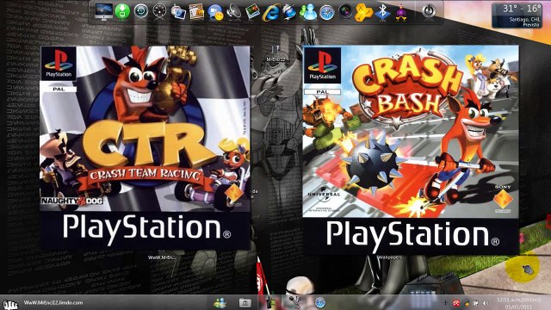The width and height of the screenshot is (551, 310).
Task: Select the CTR Crash Team Racing cover
Action: (x=145, y=147)
